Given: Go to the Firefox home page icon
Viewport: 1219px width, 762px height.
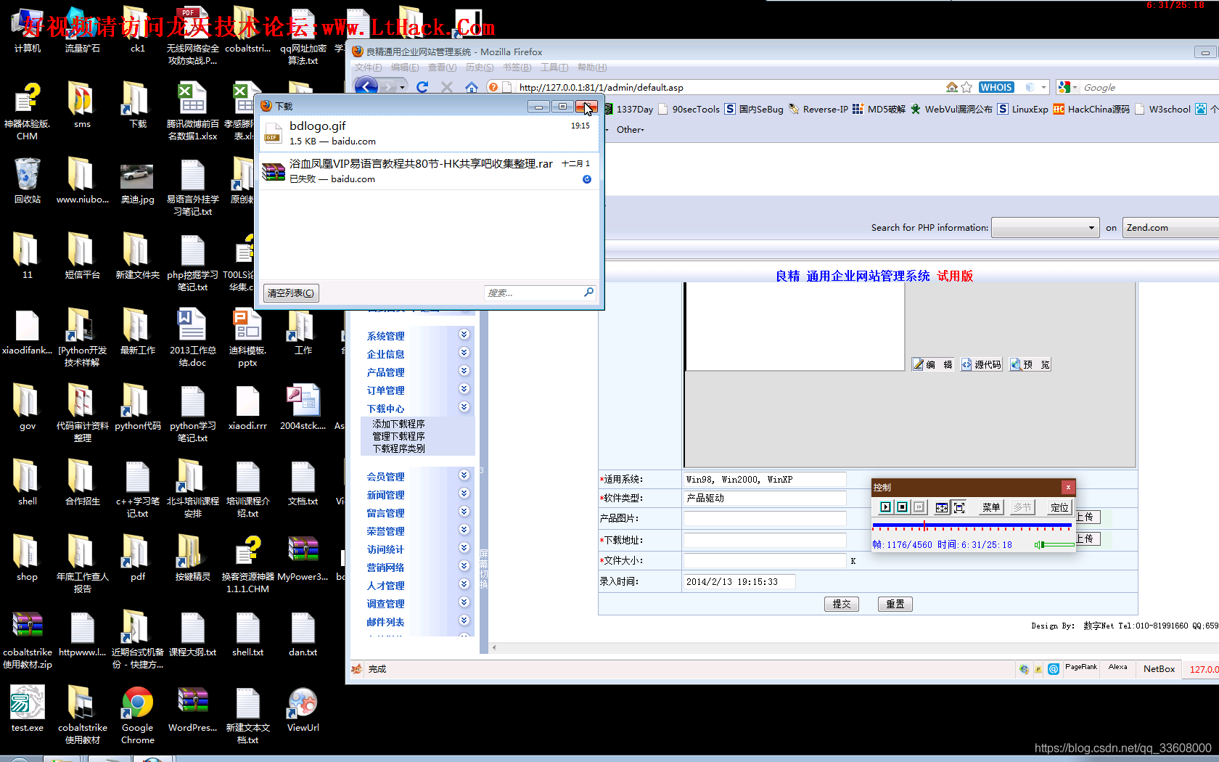Looking at the screenshot, I should 472,87.
